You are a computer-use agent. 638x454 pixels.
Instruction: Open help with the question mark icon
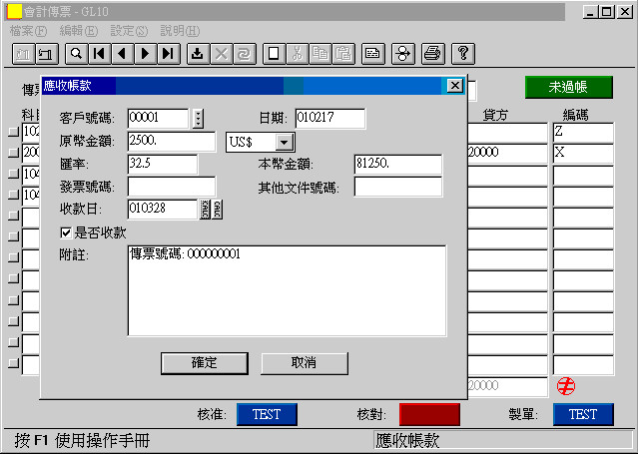tap(463, 53)
